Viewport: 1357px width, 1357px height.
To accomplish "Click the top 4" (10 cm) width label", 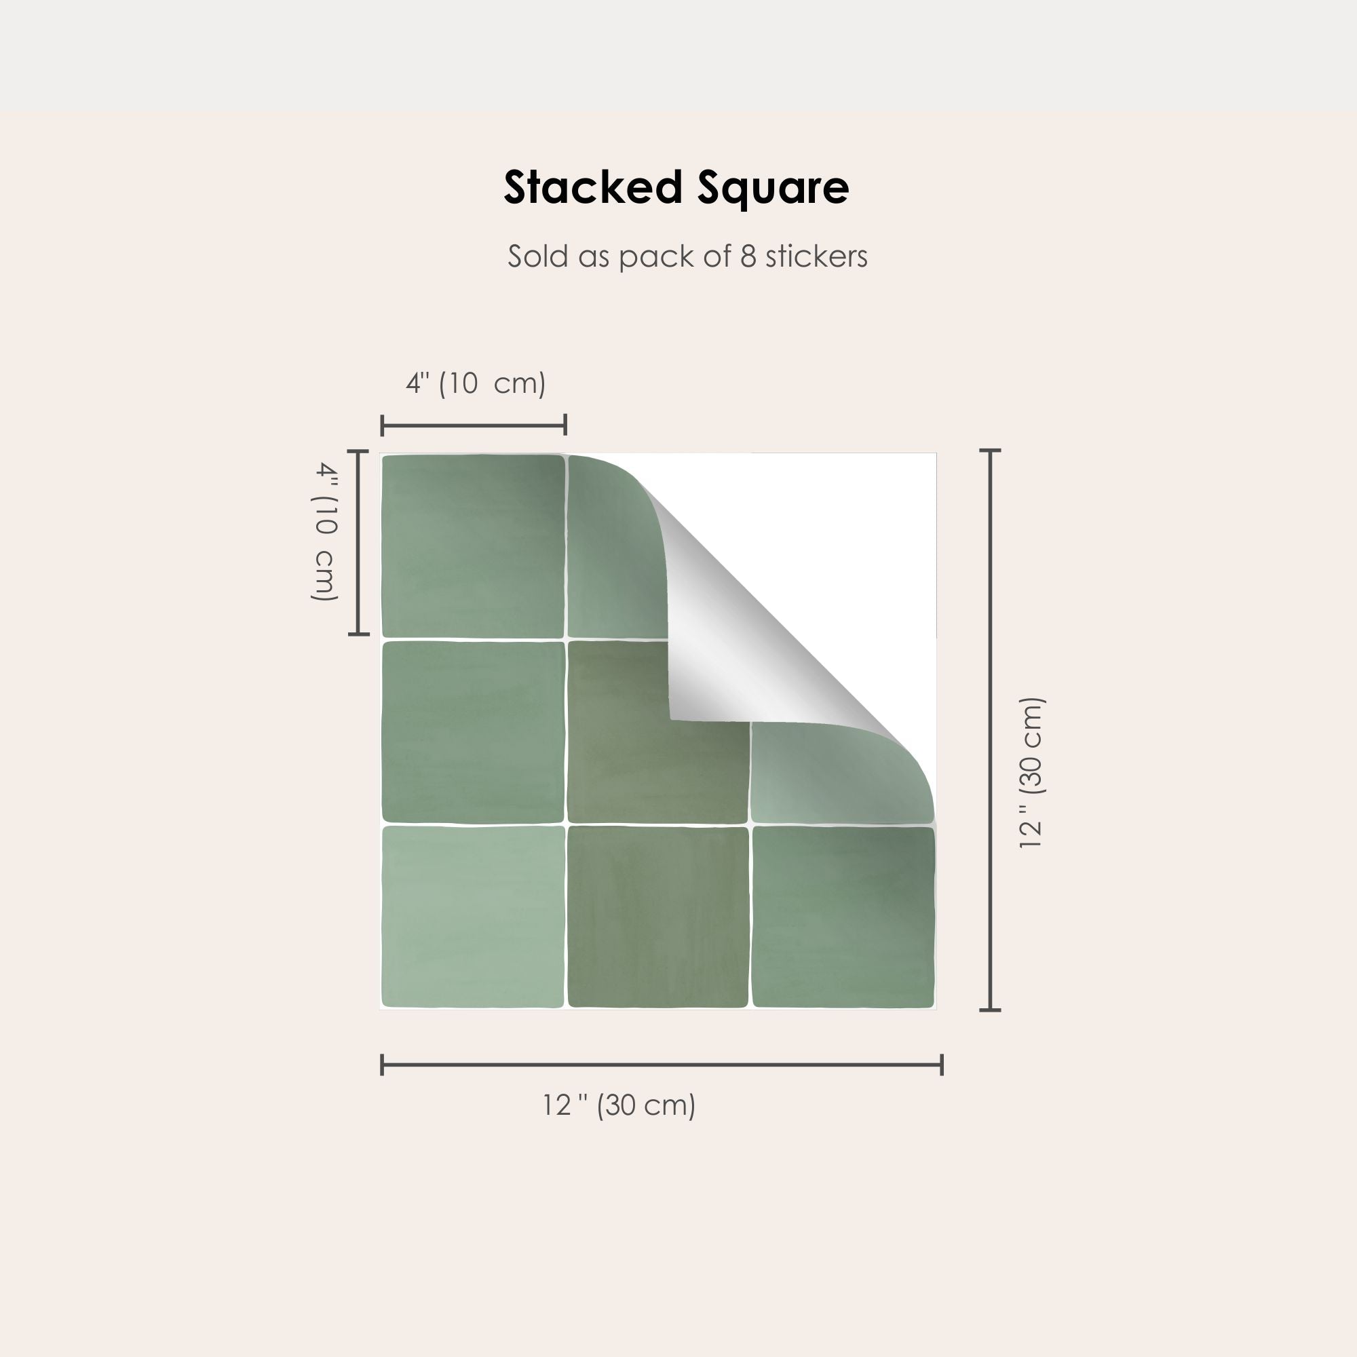I will [476, 383].
